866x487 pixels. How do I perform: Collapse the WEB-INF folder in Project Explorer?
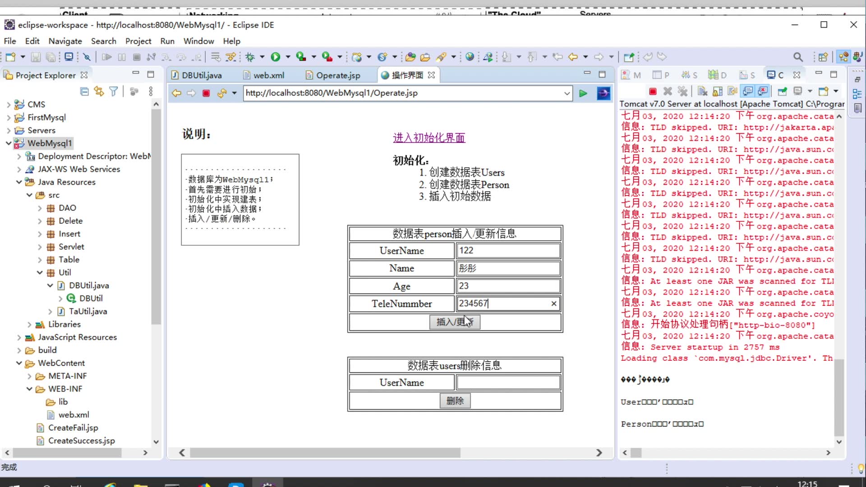[29, 389]
